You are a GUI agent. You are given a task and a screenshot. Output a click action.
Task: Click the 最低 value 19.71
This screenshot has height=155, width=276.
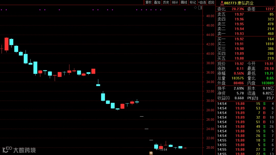(x=269, y=73)
